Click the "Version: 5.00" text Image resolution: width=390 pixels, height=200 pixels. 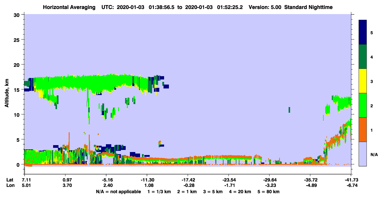click(x=265, y=7)
